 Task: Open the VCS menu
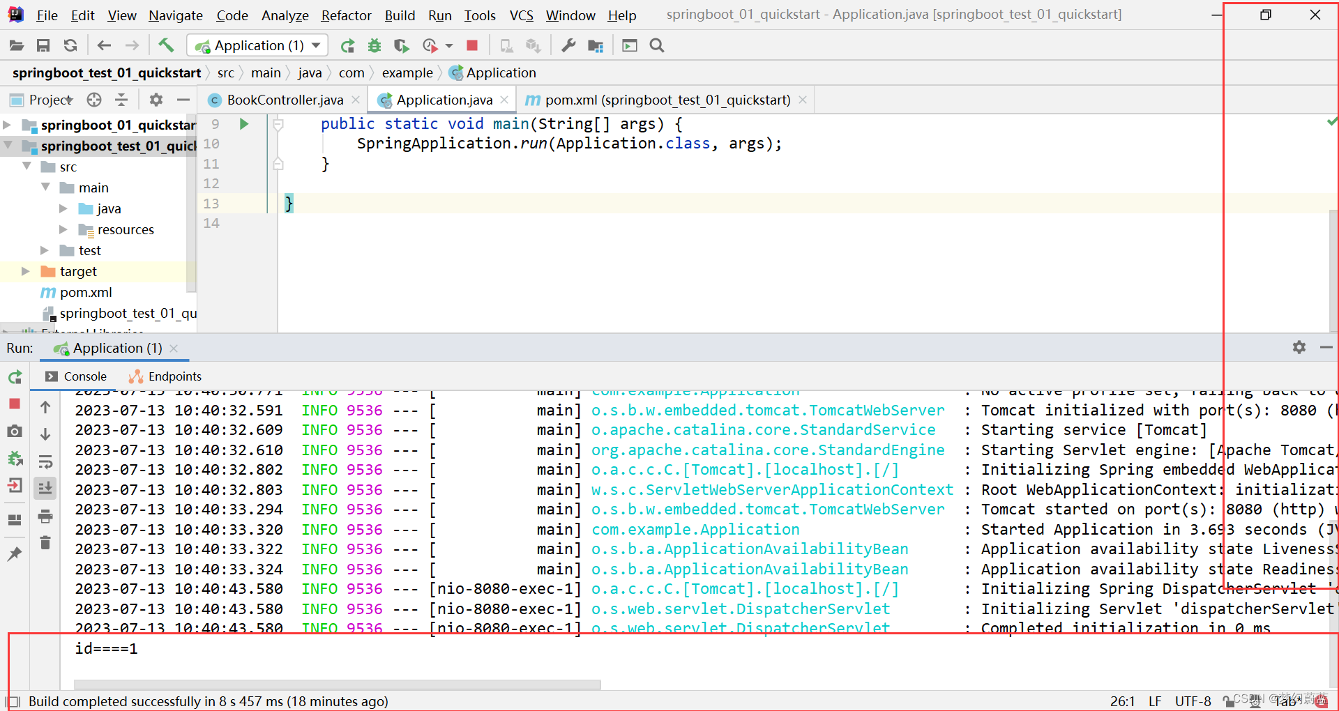click(522, 15)
